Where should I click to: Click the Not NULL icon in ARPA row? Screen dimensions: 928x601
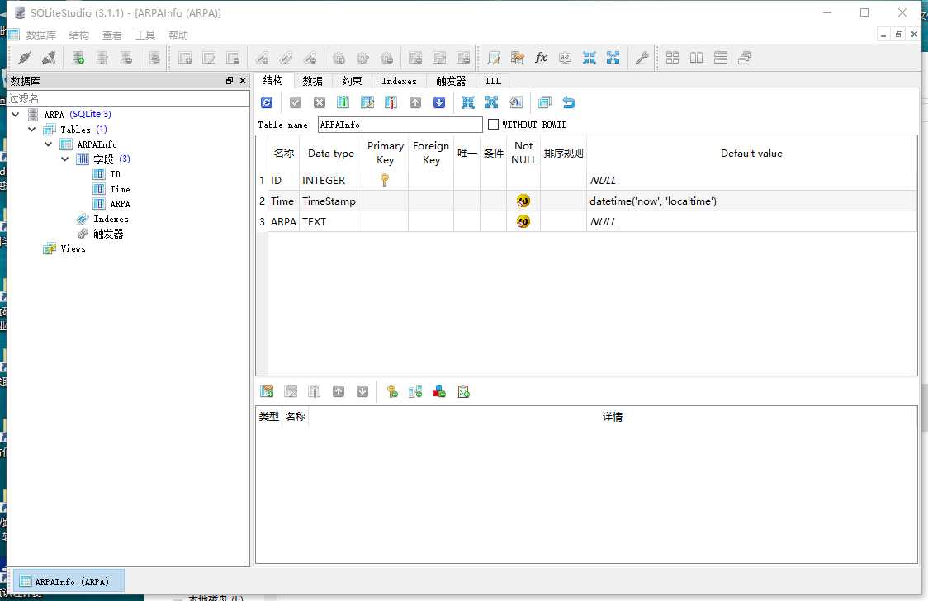click(523, 221)
